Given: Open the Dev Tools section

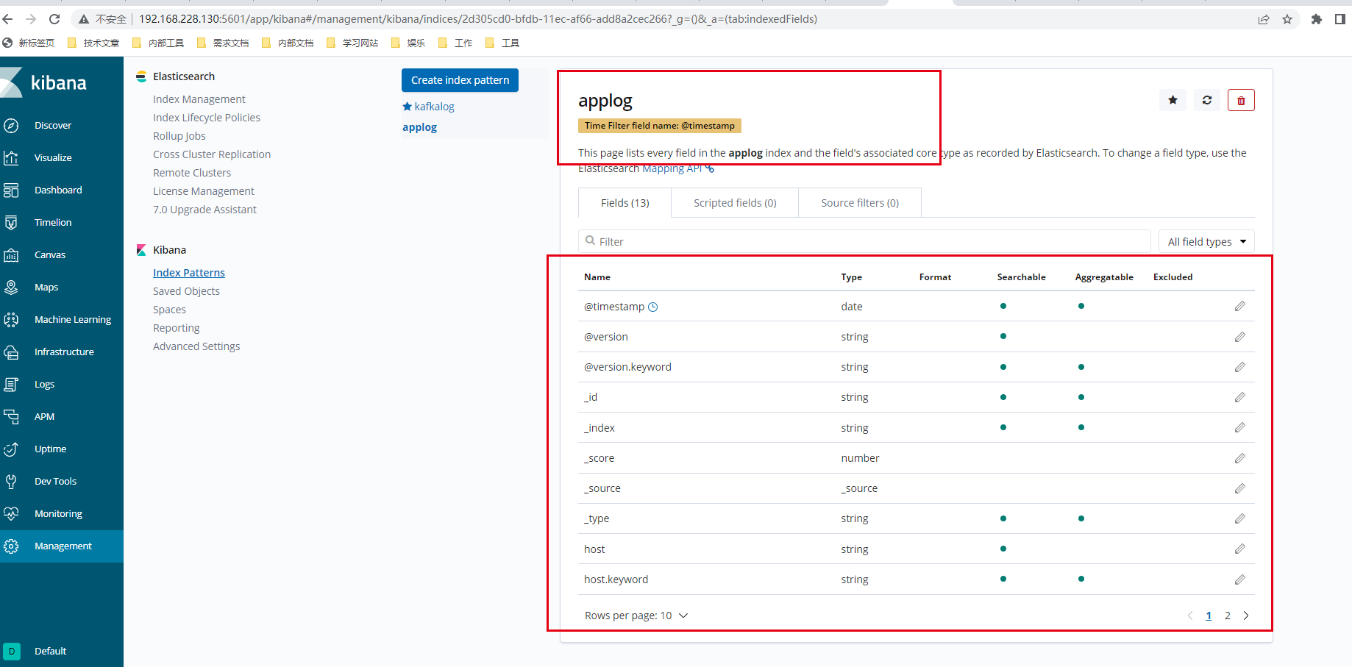Looking at the screenshot, I should point(54,481).
